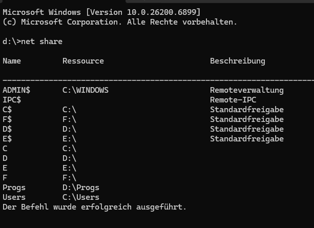Image resolution: width=314 pixels, height=228 pixels.
Task: Click the C:\Users resource path
Action: coord(81,197)
